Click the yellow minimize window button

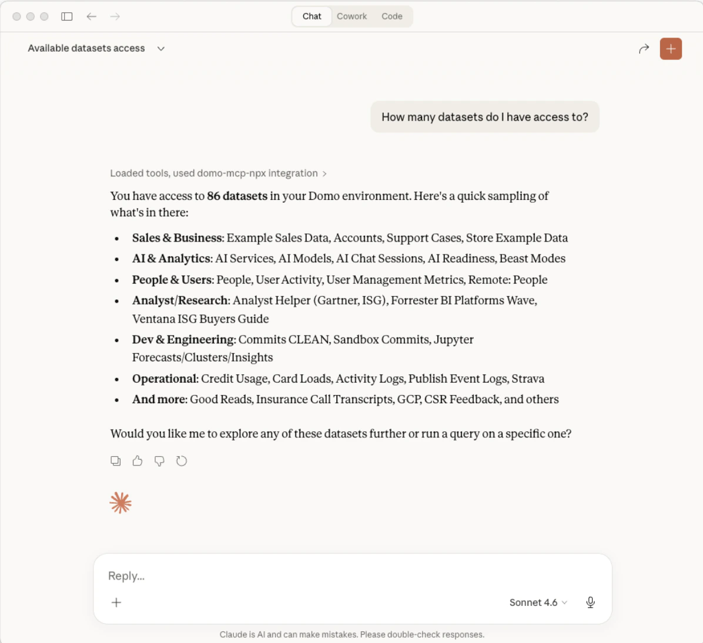(31, 16)
